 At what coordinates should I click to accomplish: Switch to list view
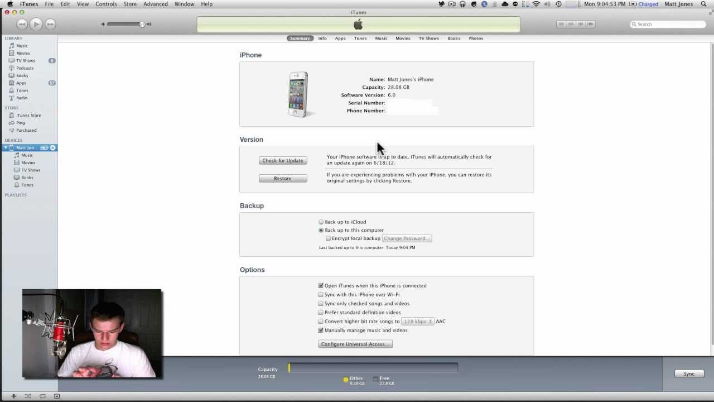point(562,24)
